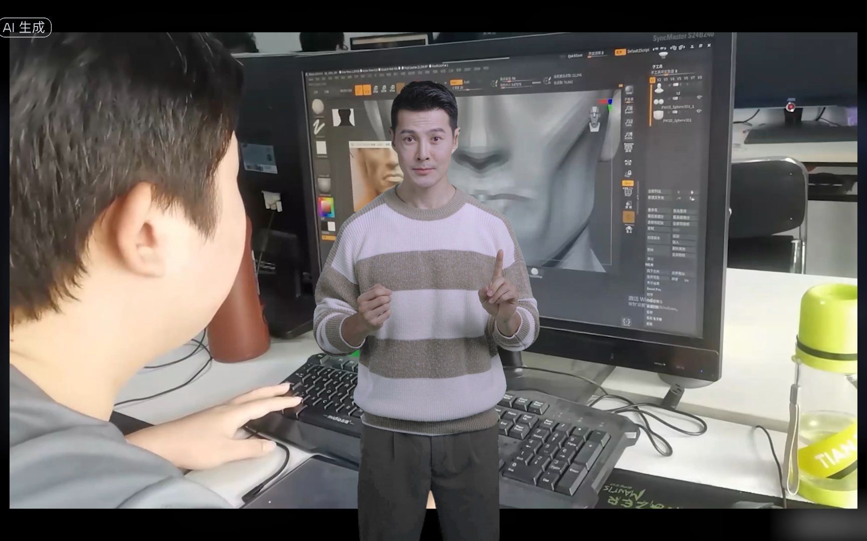Click the orange menus toggle button
The width and height of the screenshot is (867, 541).
[620, 52]
